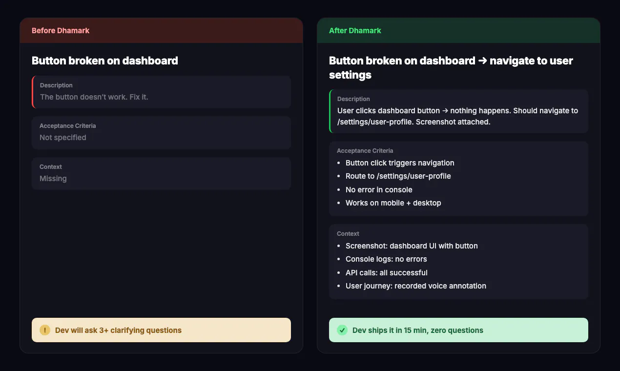The image size is (620, 371).
Task: Click the "Context" label in Before card
Action: tap(51, 167)
